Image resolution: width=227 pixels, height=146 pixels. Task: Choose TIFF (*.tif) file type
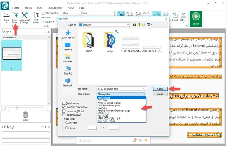[x=121, y=100]
